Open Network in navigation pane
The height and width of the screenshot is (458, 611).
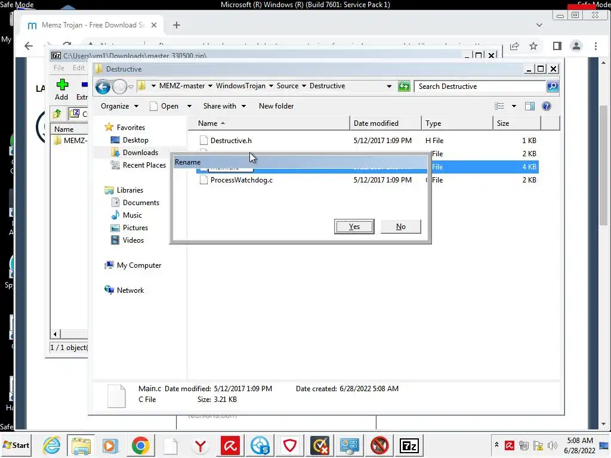click(x=130, y=290)
